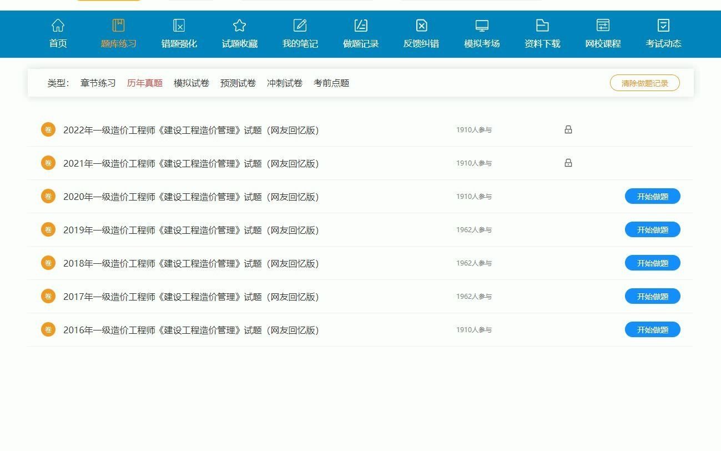This screenshot has width=721, height=451.
Task: Start the 2017年 paper with 开始做题
Action: click(653, 296)
